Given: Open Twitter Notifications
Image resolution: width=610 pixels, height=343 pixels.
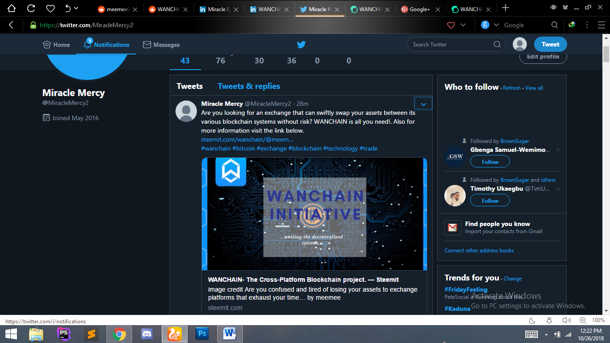Looking at the screenshot, I should (x=106, y=45).
